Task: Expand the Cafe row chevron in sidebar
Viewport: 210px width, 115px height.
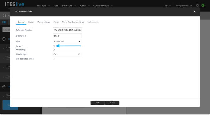Action: [3, 49]
